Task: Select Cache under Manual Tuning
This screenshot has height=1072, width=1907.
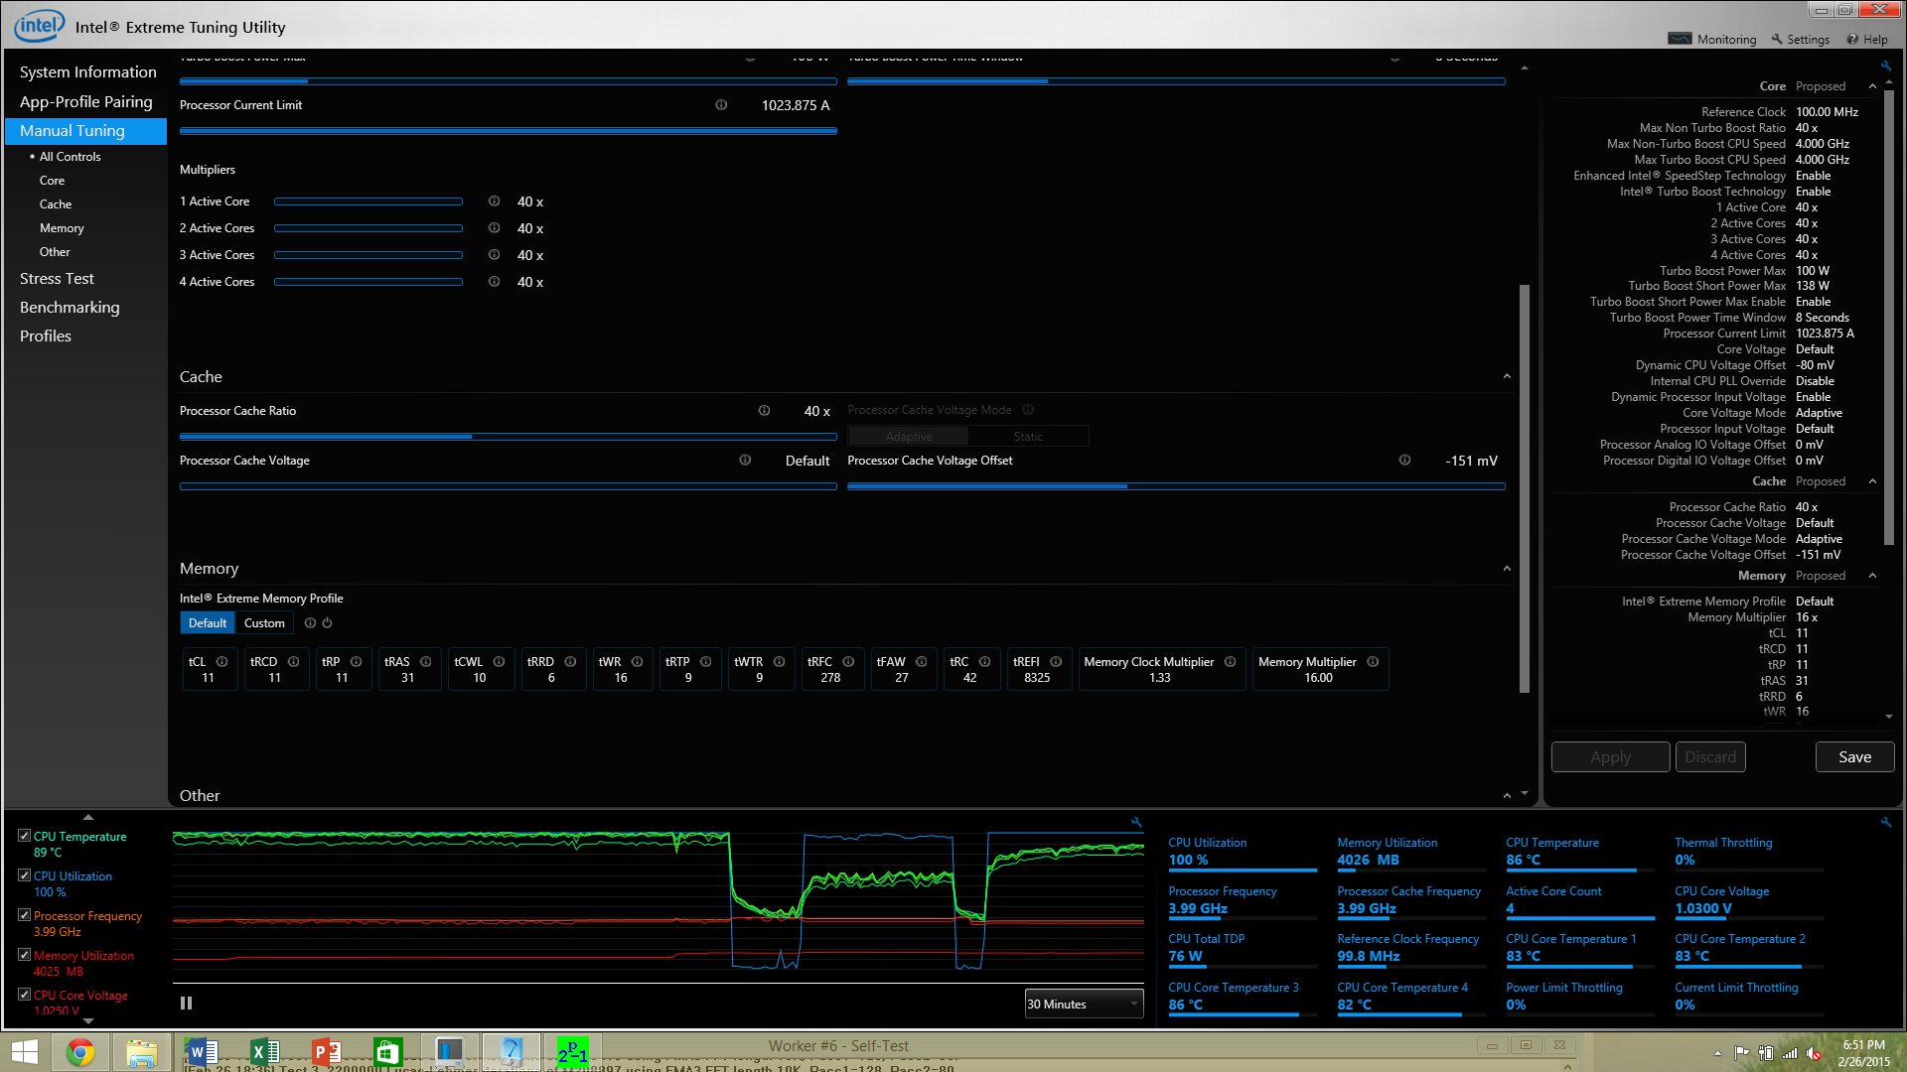Action: click(56, 204)
